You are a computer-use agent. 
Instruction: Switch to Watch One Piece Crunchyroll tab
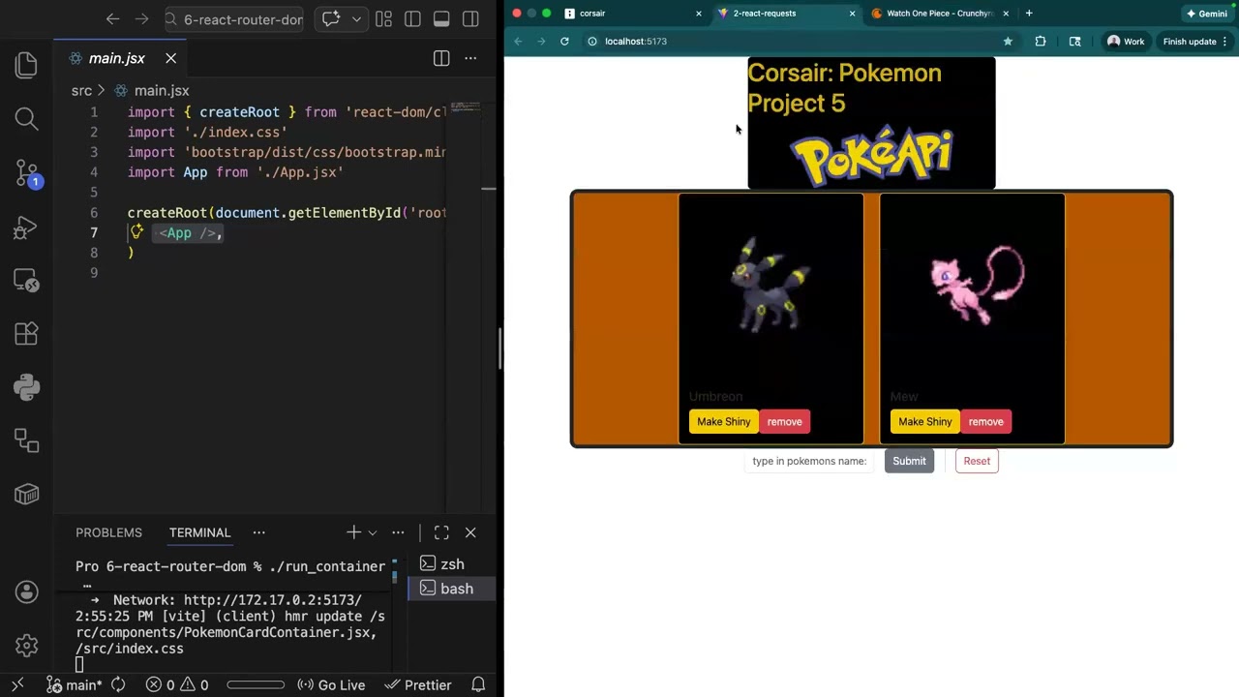coord(939,14)
